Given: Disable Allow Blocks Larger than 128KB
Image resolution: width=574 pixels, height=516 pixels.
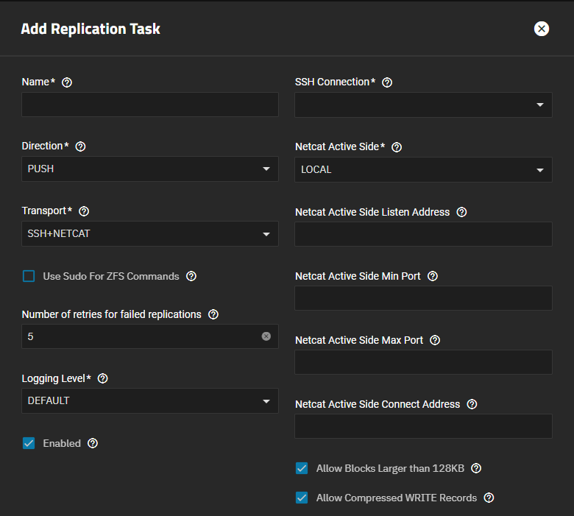Looking at the screenshot, I should point(302,468).
